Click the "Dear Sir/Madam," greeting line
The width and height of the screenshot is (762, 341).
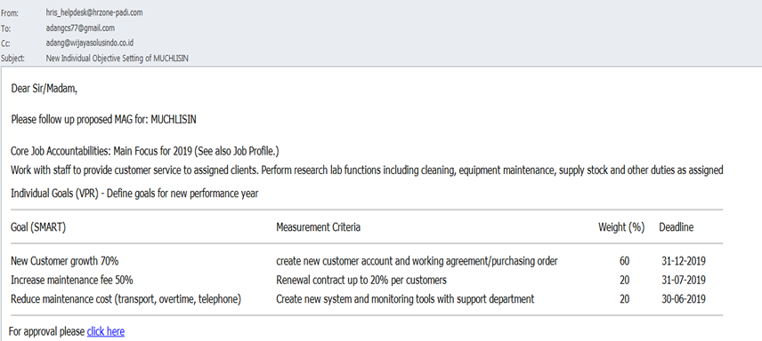pos(44,90)
